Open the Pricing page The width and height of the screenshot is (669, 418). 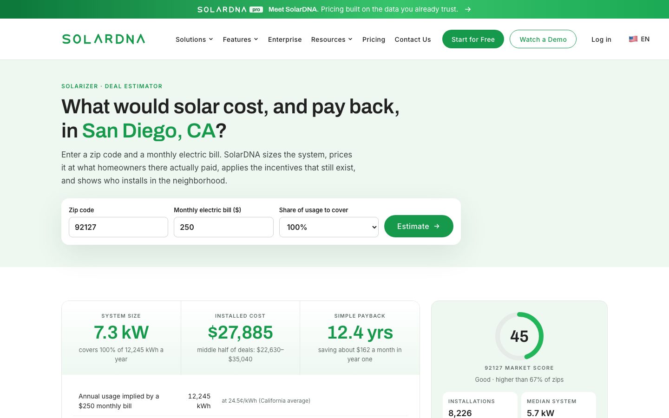point(374,39)
